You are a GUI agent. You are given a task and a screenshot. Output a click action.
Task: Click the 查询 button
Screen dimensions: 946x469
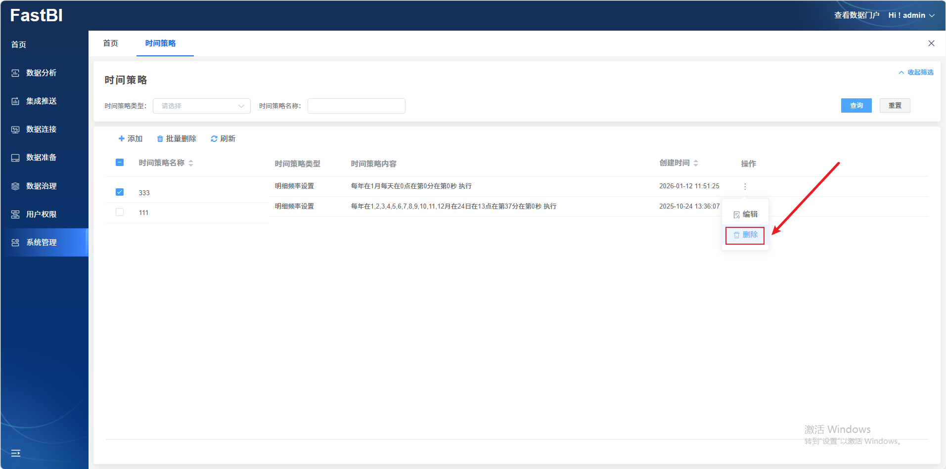(856, 106)
